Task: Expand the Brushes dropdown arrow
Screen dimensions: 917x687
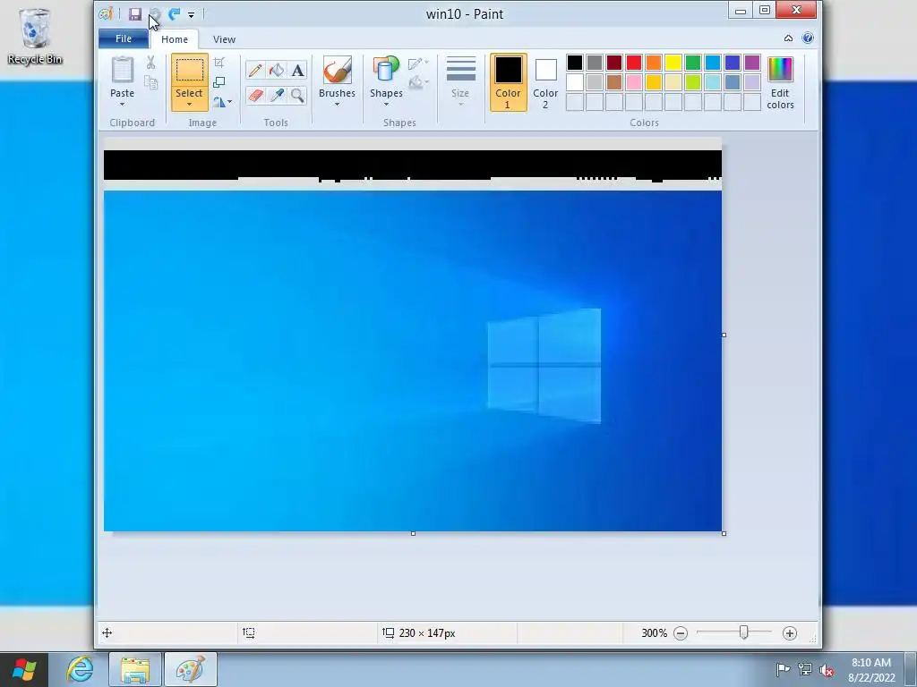Action: pyautogui.click(x=337, y=105)
